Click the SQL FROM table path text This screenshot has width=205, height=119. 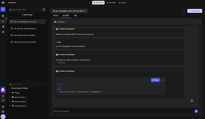pyautogui.click(x=80, y=92)
